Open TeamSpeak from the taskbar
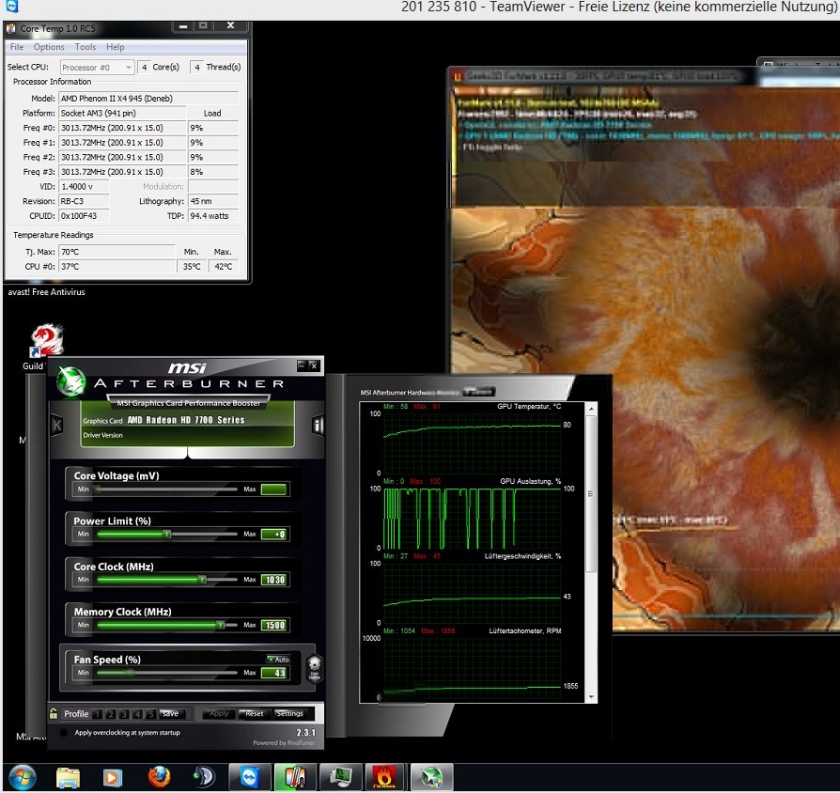 click(x=204, y=777)
